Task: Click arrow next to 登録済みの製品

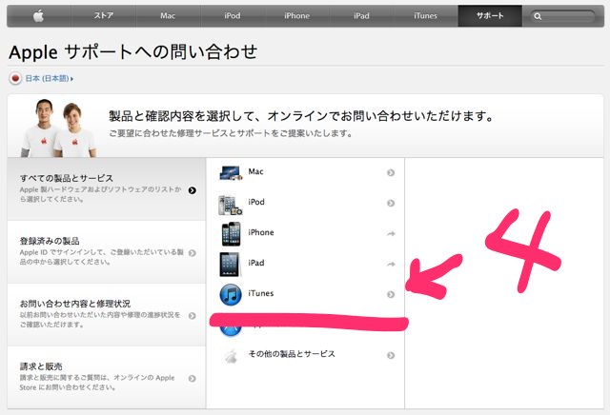Action: click(x=193, y=253)
